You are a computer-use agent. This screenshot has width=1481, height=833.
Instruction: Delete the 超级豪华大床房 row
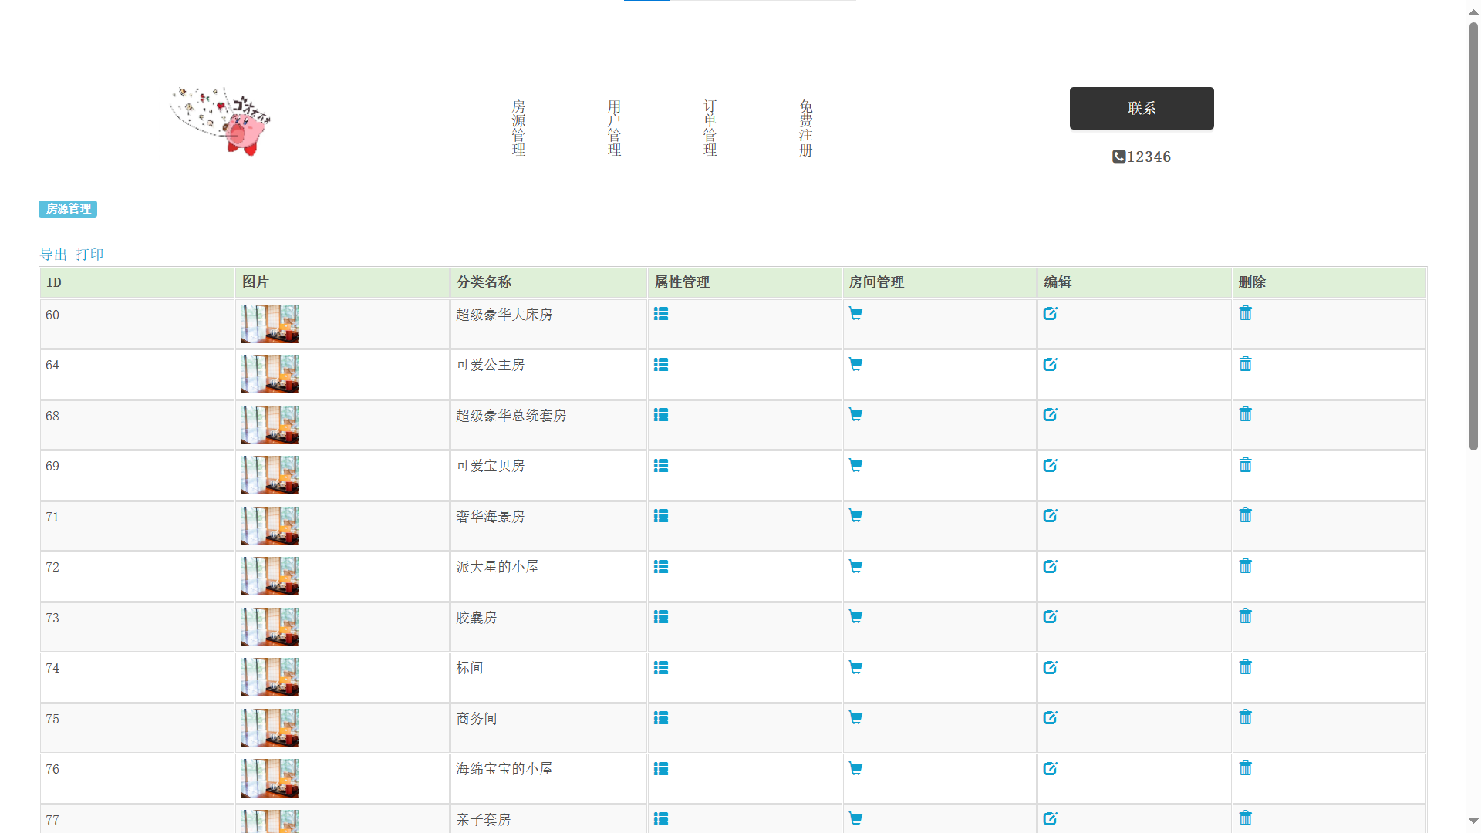1246,312
